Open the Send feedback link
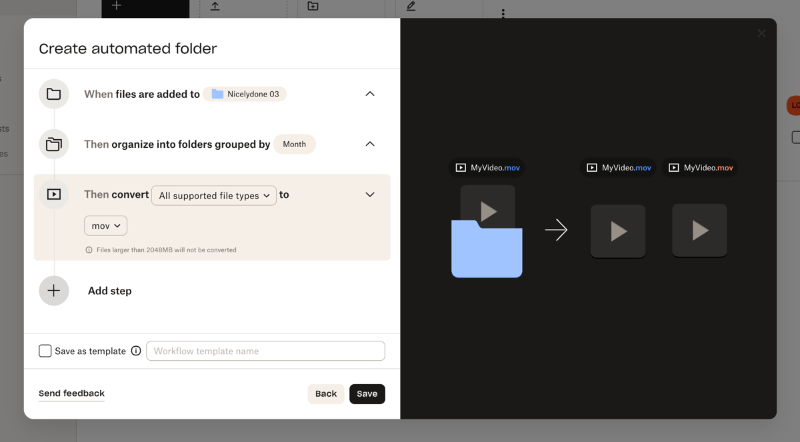This screenshot has height=442, width=800. click(71, 393)
